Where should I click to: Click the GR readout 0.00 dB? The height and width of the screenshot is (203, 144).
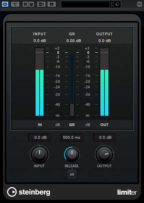coord(74,41)
